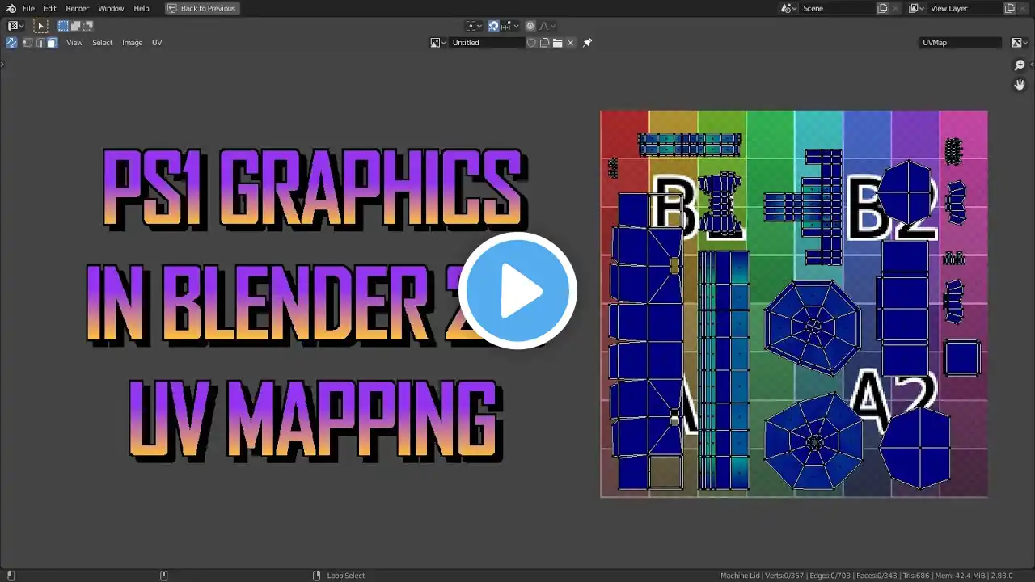This screenshot has height=582, width=1035.
Task: Open the Select menu in UV editor
Action: [102, 43]
